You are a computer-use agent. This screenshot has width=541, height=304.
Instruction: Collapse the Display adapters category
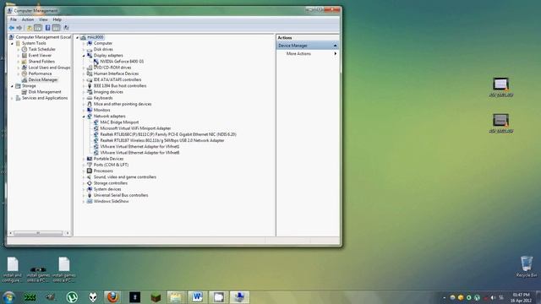click(84, 56)
